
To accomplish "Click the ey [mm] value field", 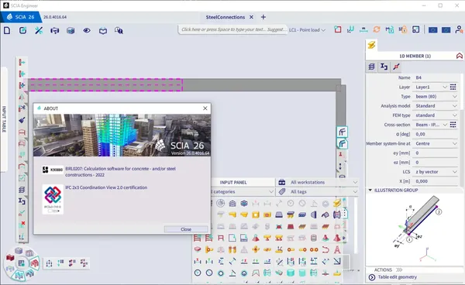I will tap(436, 153).
